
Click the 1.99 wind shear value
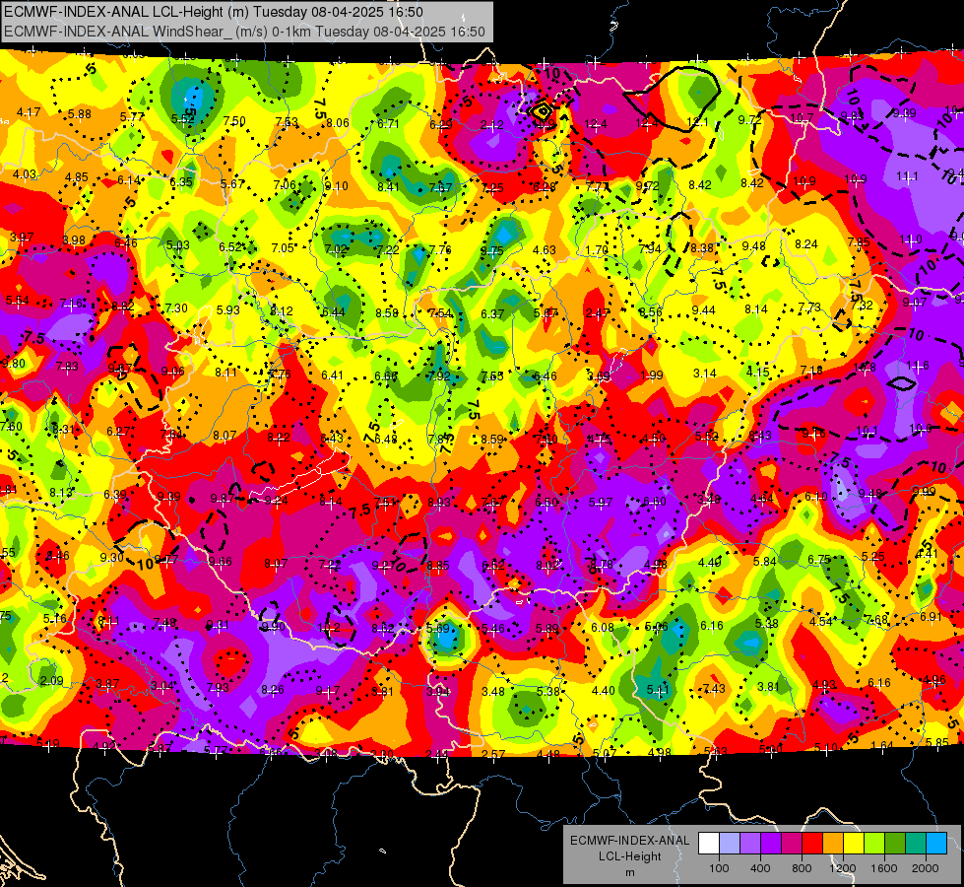pos(652,375)
